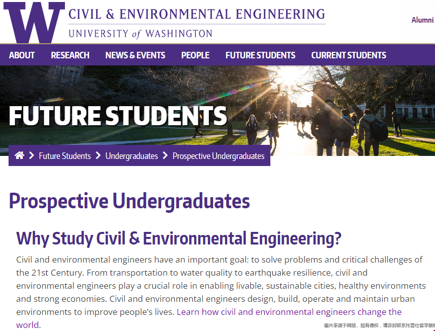
Task: Open the Current Students menu
Action: click(x=349, y=55)
